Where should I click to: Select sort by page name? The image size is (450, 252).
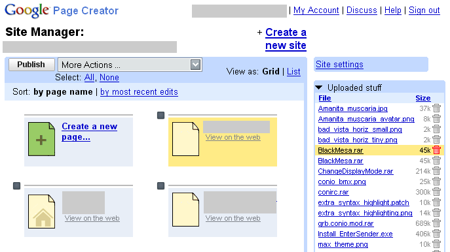(63, 92)
